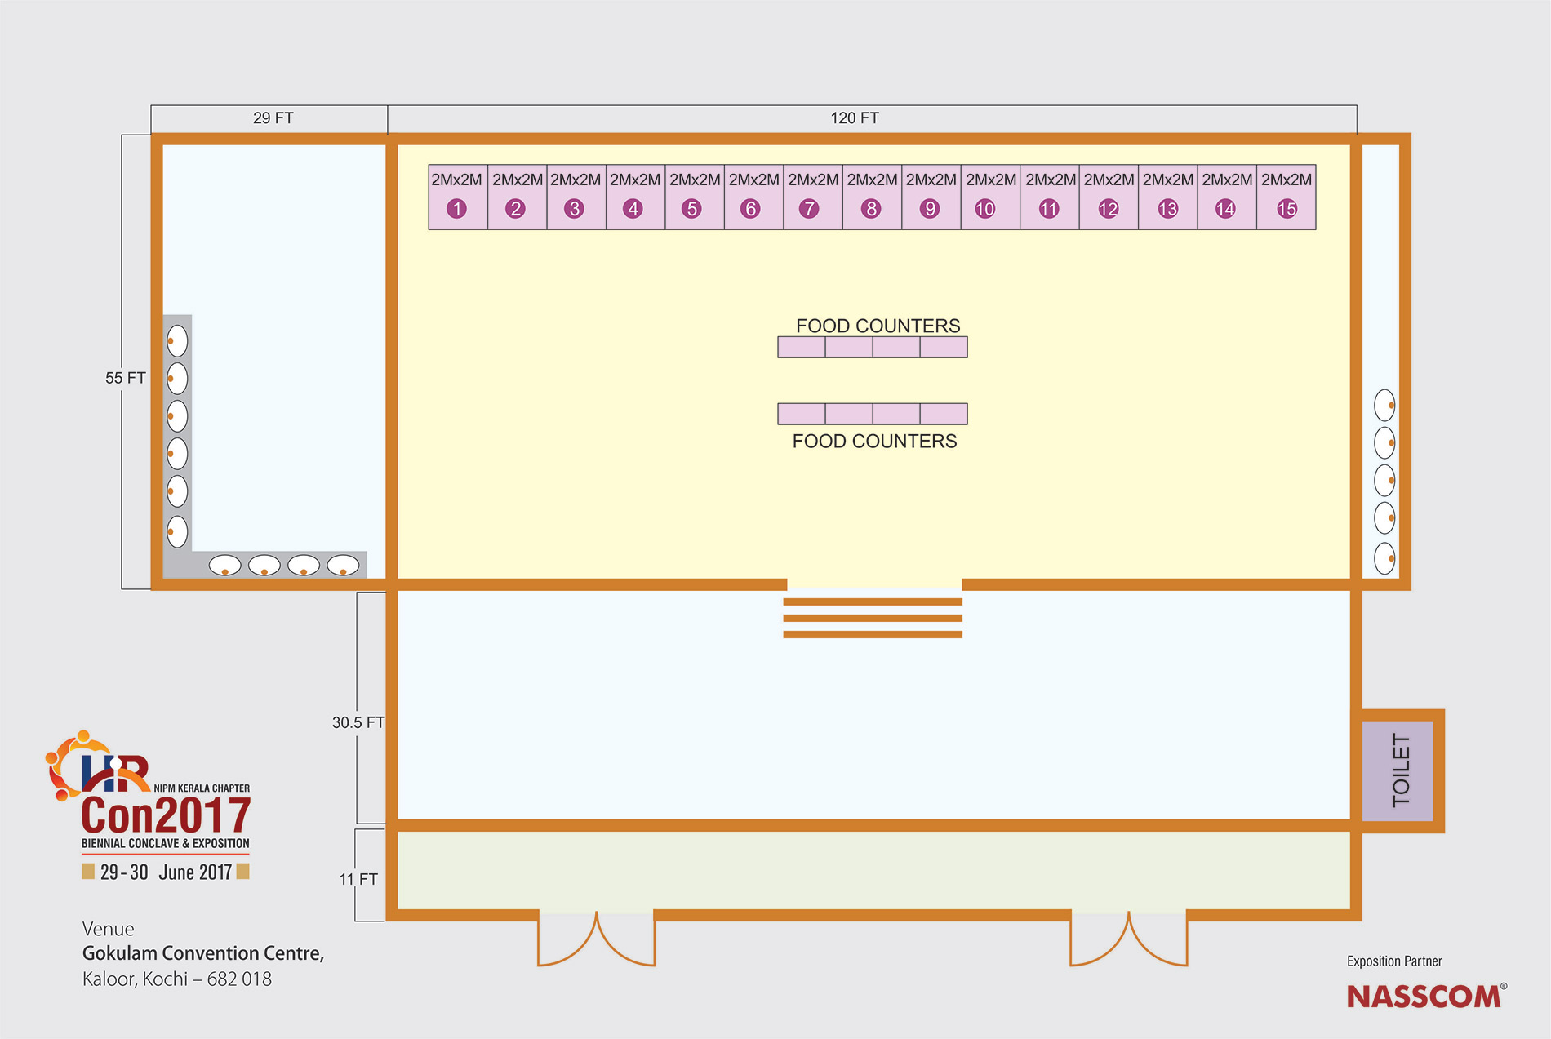Select booth number 11 marker

click(1049, 209)
